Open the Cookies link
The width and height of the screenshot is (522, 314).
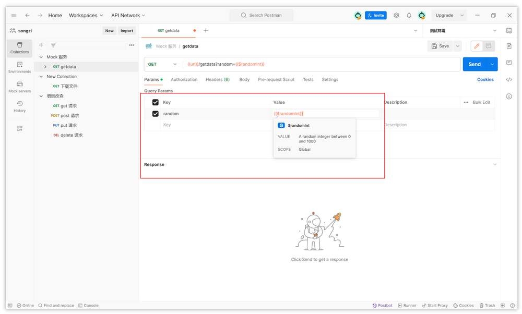(x=485, y=79)
